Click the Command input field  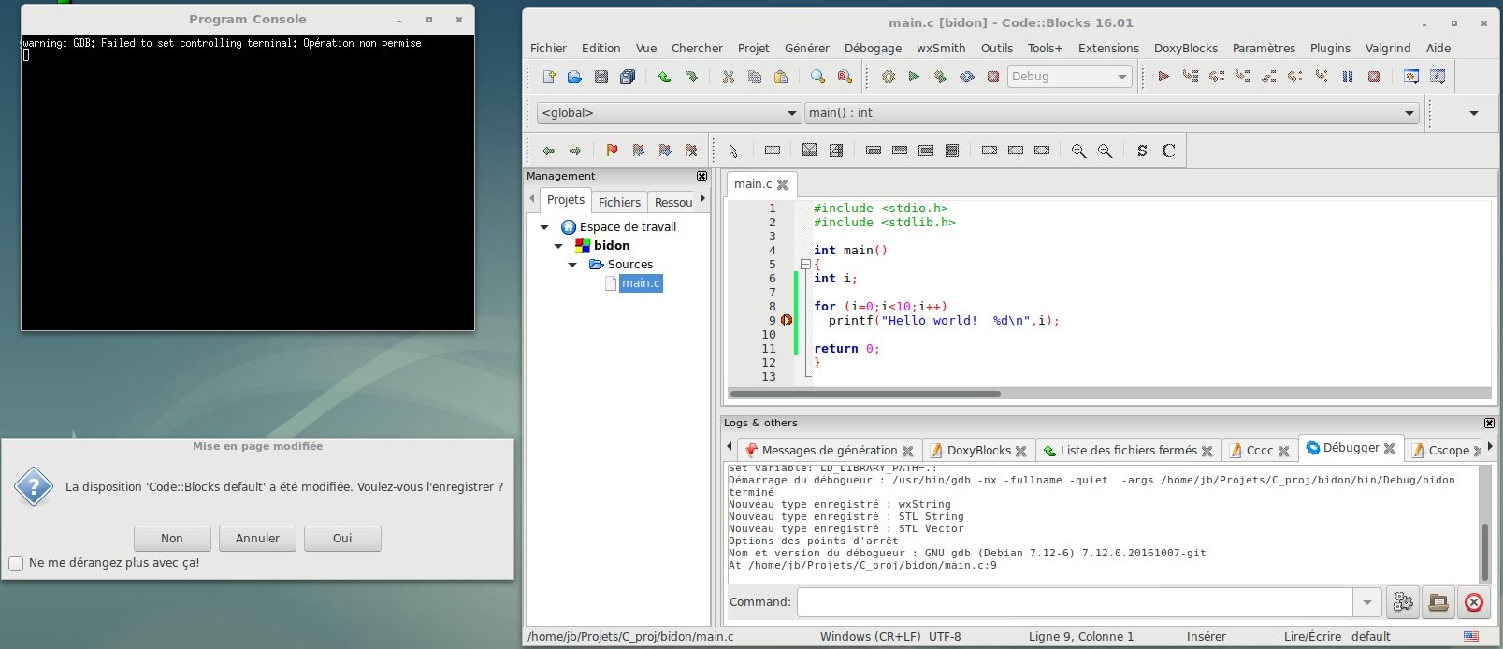[1075, 602]
